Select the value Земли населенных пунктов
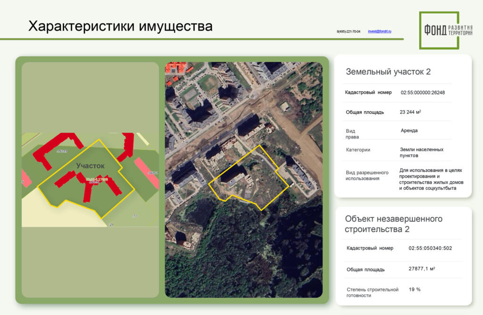 click(x=421, y=152)
